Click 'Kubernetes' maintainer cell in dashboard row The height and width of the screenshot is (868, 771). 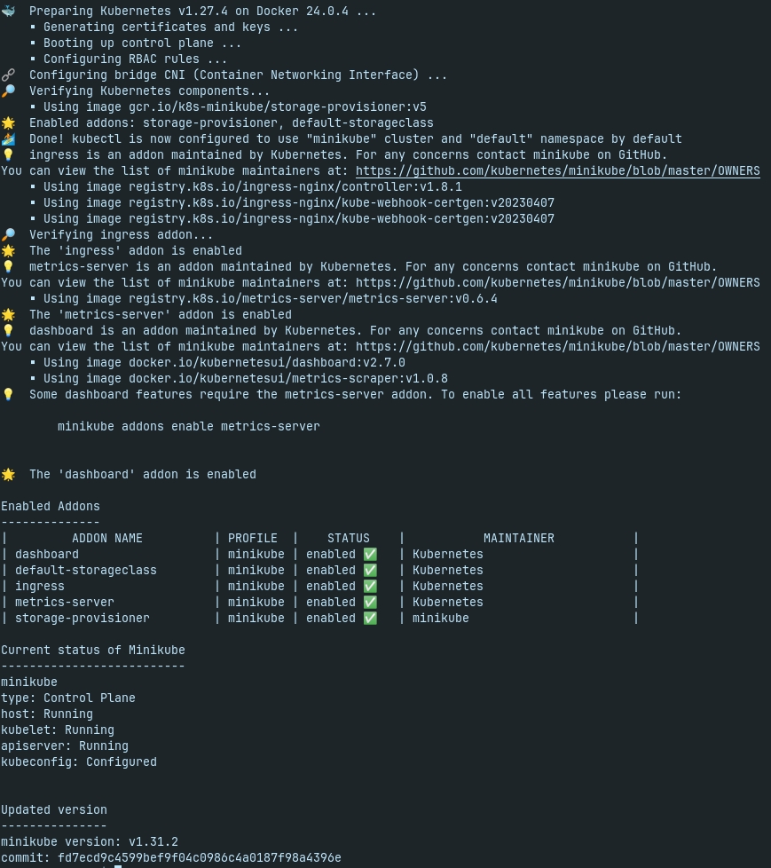coord(448,554)
